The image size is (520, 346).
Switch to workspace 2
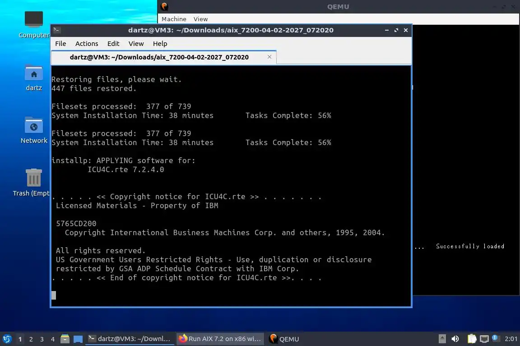point(31,339)
